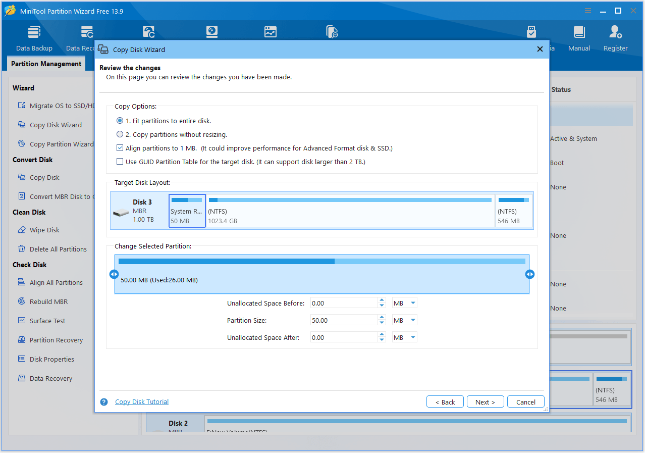Click the 50.00 MB partition usage bar
This screenshot has height=453, width=645.
[x=322, y=261]
